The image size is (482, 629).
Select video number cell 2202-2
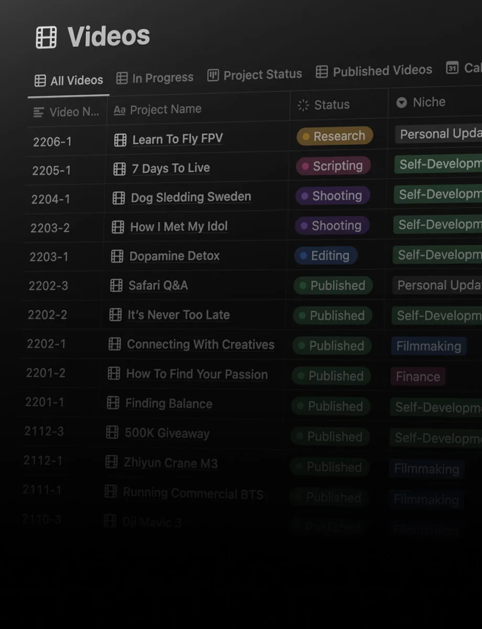(x=47, y=314)
